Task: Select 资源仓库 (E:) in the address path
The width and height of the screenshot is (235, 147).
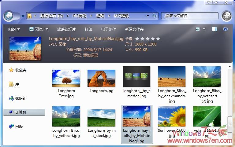Action: click(x=51, y=16)
